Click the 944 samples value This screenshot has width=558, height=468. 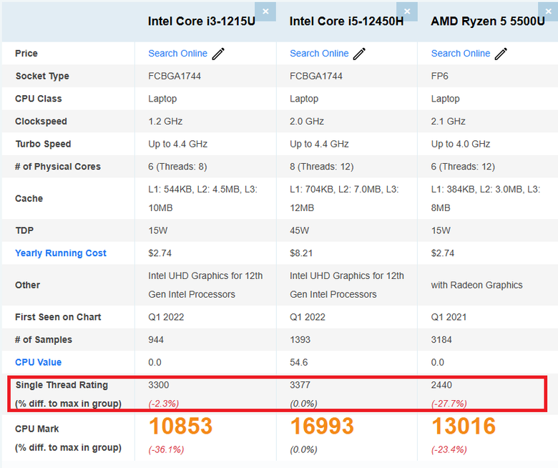click(156, 340)
